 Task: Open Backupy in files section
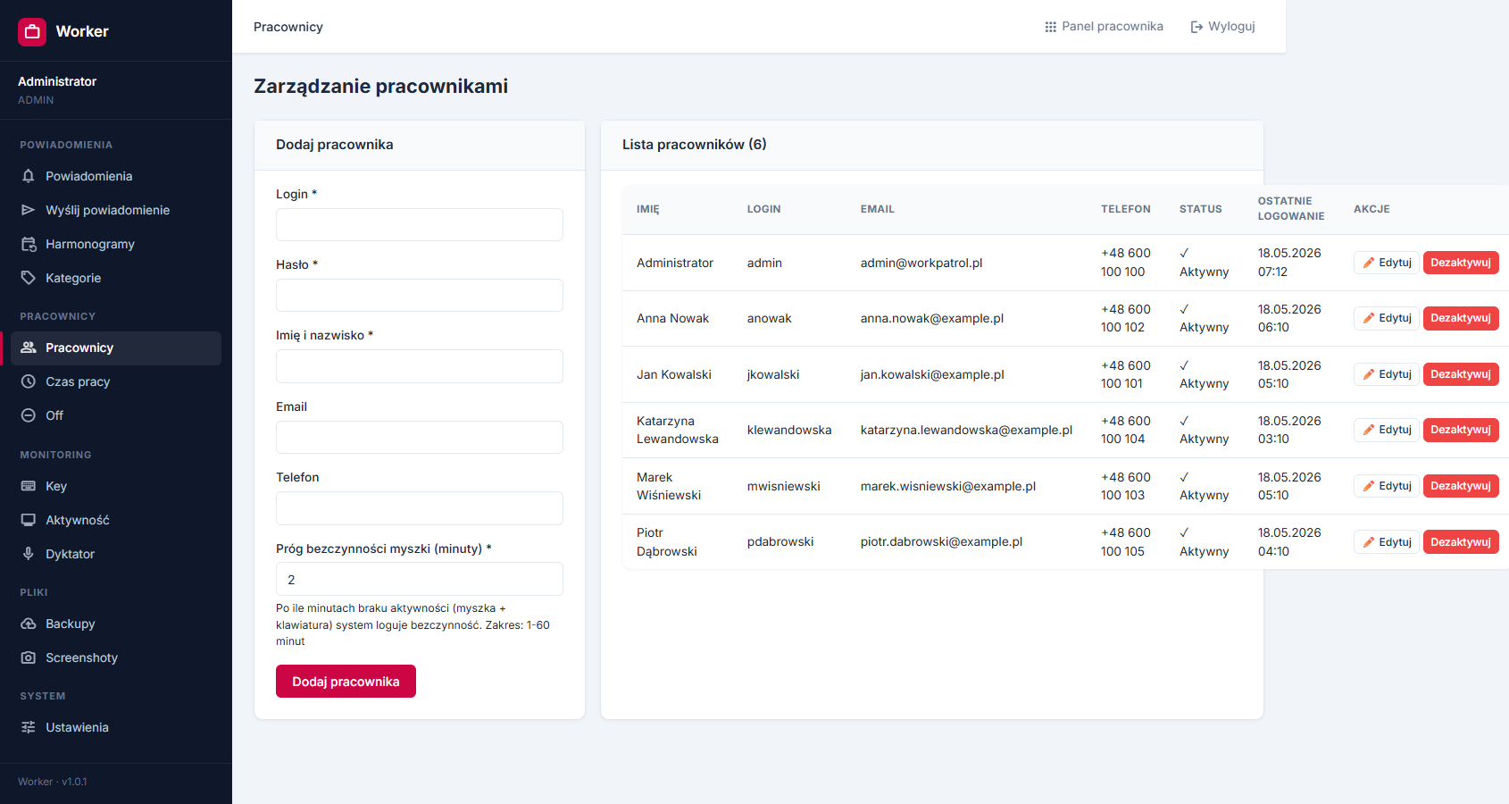(x=116, y=624)
